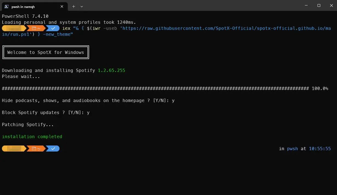Click the blurred orange username segment in the last prompt
Image resolution: width=337 pixels, height=195 pixels.
pos(14,149)
